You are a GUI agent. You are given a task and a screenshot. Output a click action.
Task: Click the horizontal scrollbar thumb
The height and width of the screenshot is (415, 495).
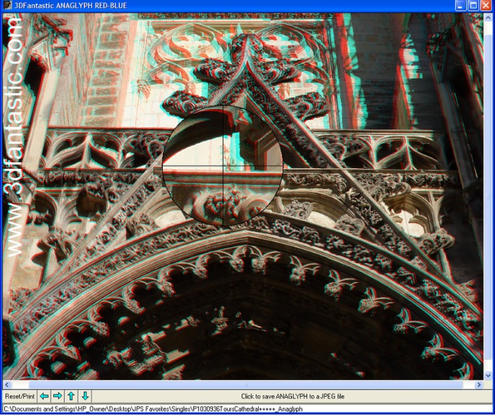pos(245,385)
